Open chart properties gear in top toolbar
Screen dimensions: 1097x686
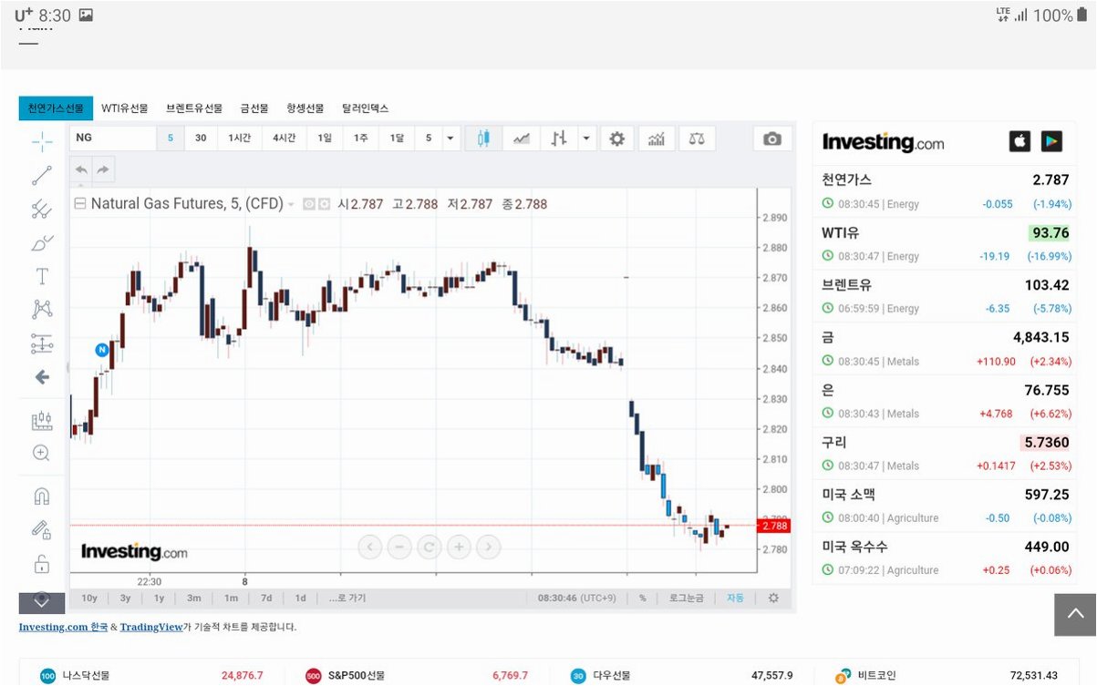(x=617, y=138)
